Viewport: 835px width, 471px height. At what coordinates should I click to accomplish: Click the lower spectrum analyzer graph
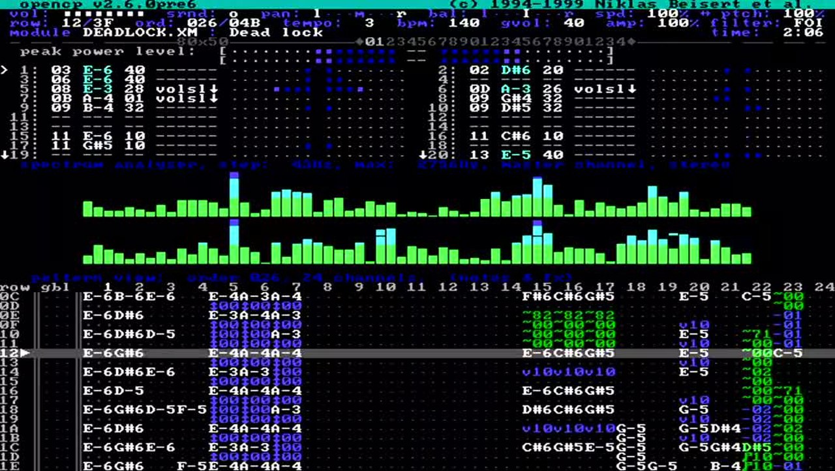pos(417,241)
